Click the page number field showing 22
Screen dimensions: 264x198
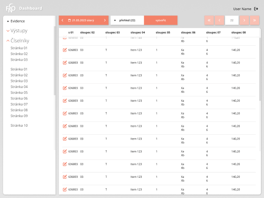(232, 20)
